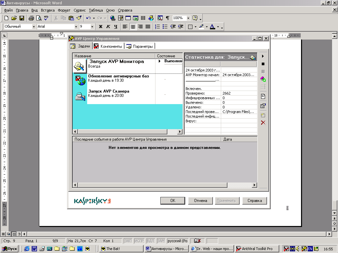Open the task report document icon

[x=263, y=97]
